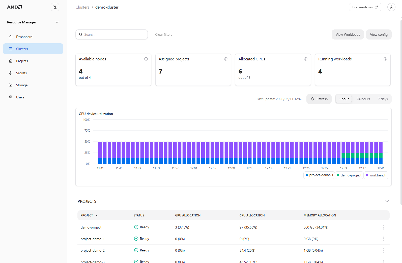Toggle workbench series in chart legend

[376, 175]
